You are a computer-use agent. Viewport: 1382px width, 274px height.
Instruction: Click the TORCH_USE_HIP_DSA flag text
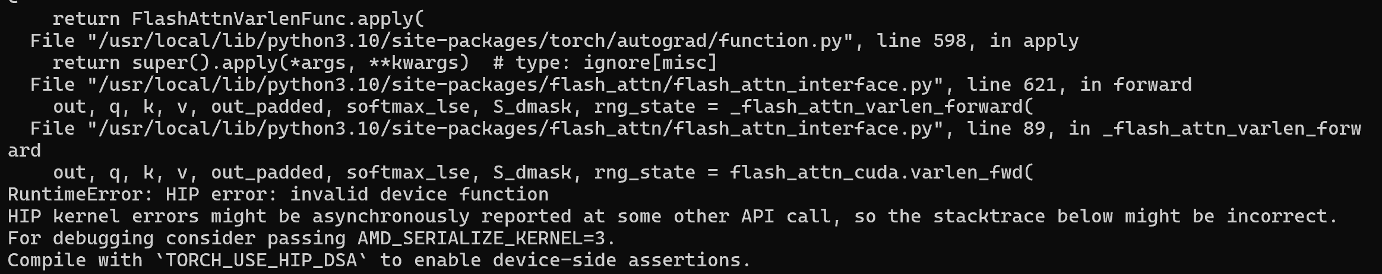point(261,260)
